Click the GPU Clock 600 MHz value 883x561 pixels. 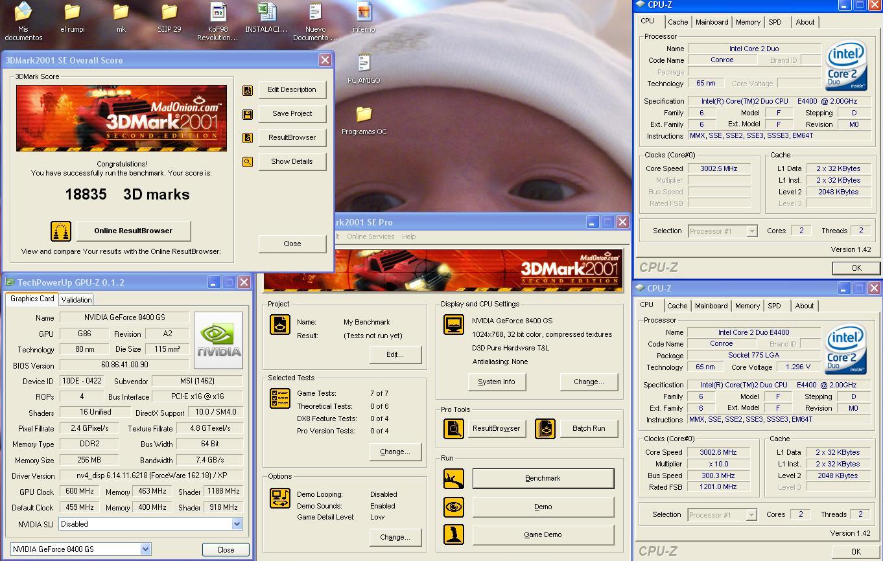80,492
